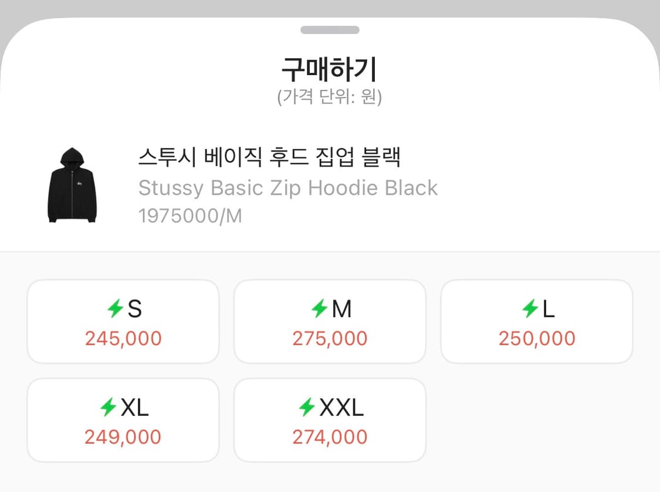Screen dimensions: 660x492
Task: Click the 1975000/M recent sale text
Action: click(189, 216)
